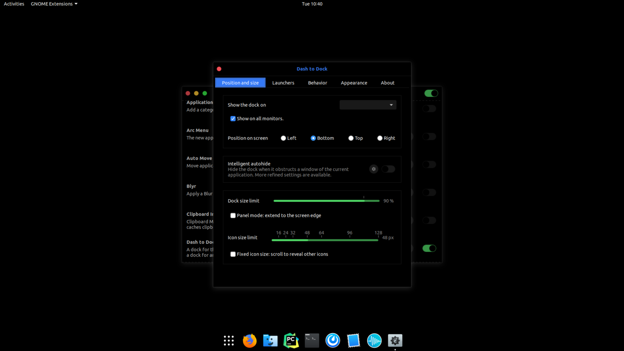Enable the Blyr extension switch
The image size is (624, 351).
(429, 192)
